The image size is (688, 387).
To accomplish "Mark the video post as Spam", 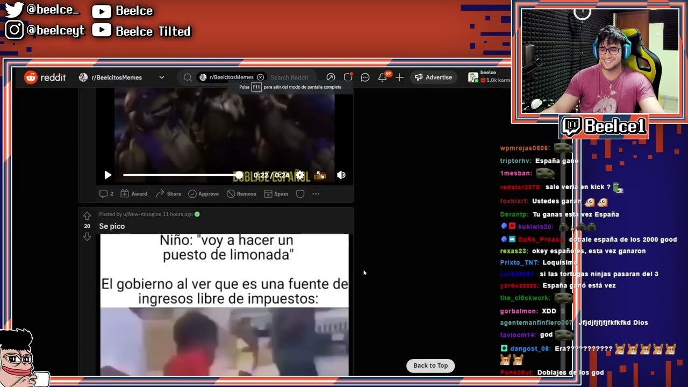I will coord(276,193).
